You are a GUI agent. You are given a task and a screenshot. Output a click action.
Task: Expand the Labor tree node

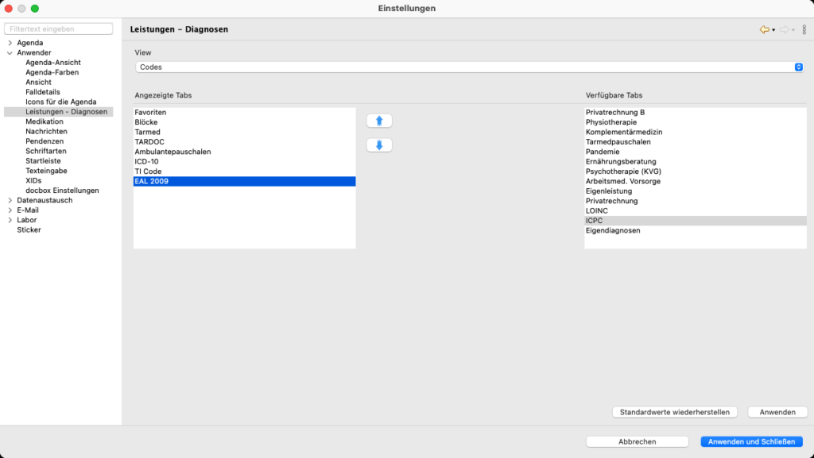(x=10, y=220)
